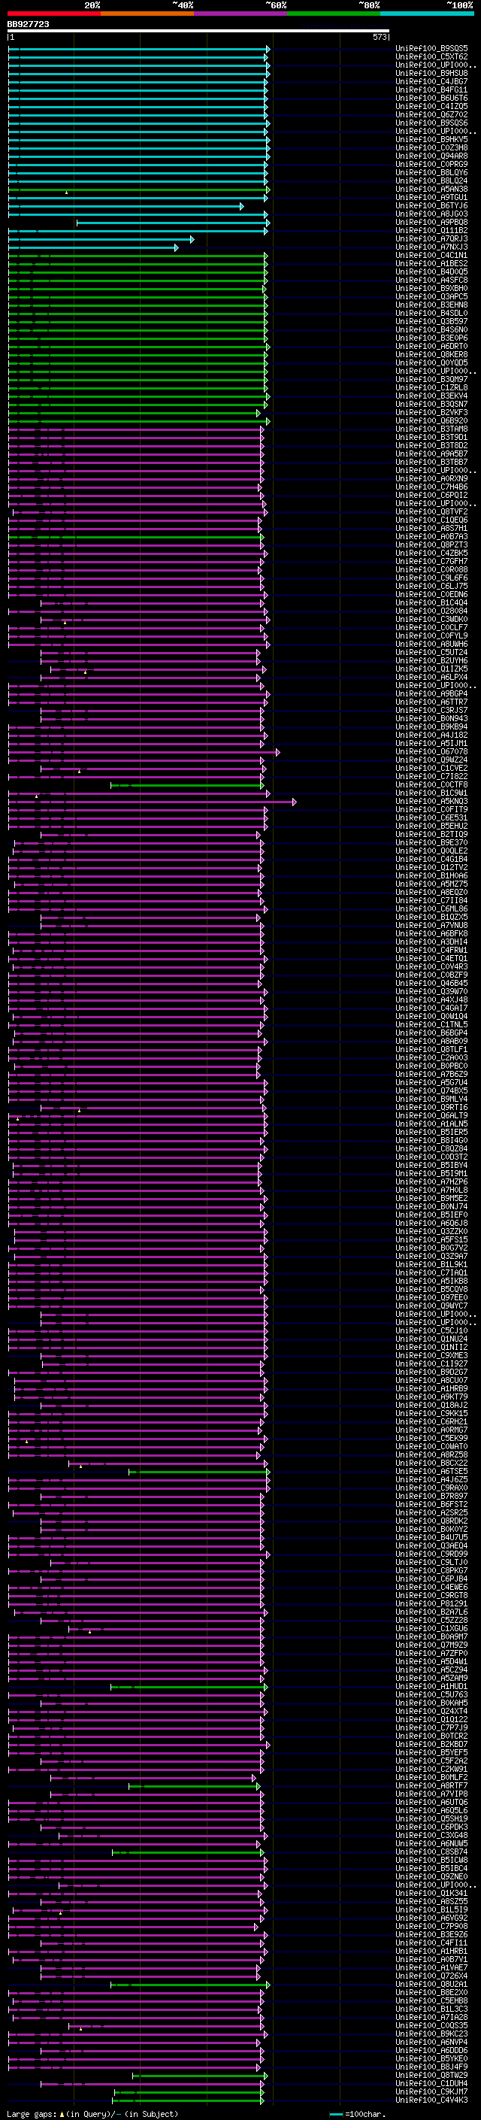Select the UniRef100_C4IZQ5 row label
This screenshot has width=481, height=2120.
click(x=431, y=106)
